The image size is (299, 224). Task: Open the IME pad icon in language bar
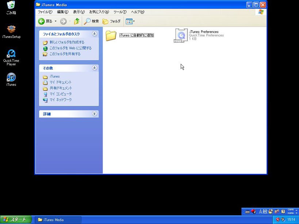pos(271,212)
